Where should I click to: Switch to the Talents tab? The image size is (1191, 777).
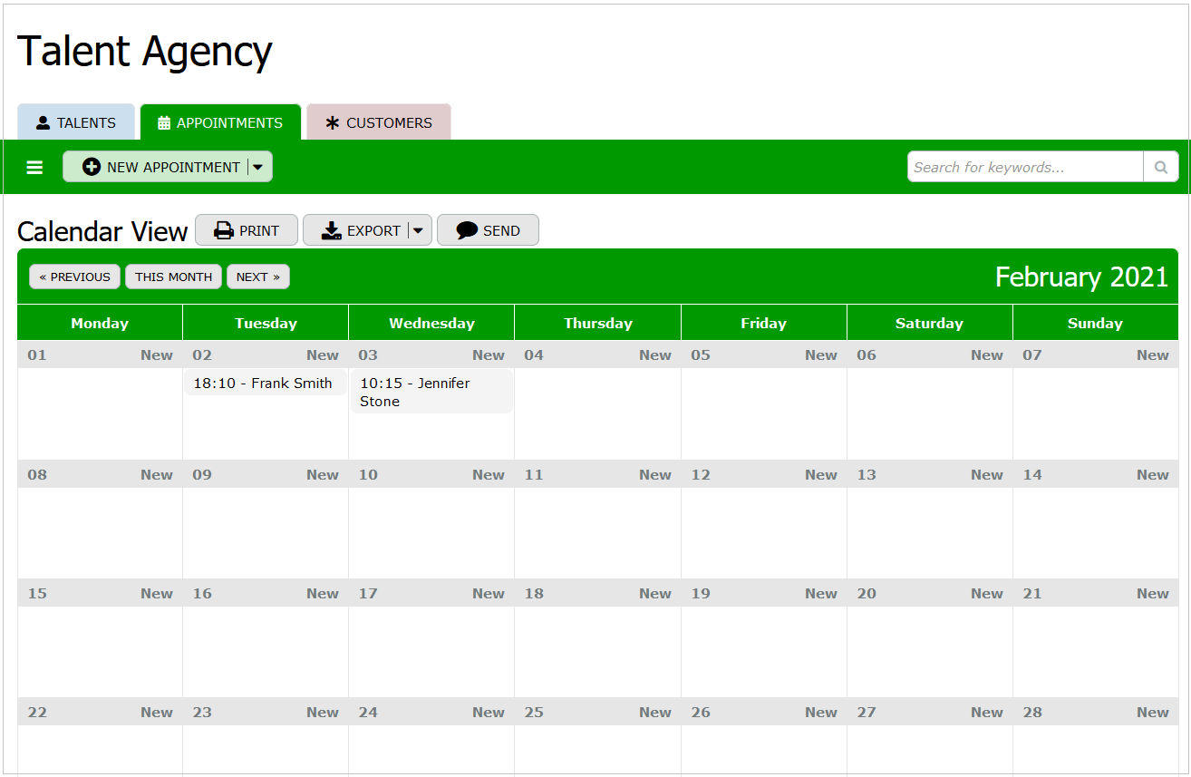76,122
